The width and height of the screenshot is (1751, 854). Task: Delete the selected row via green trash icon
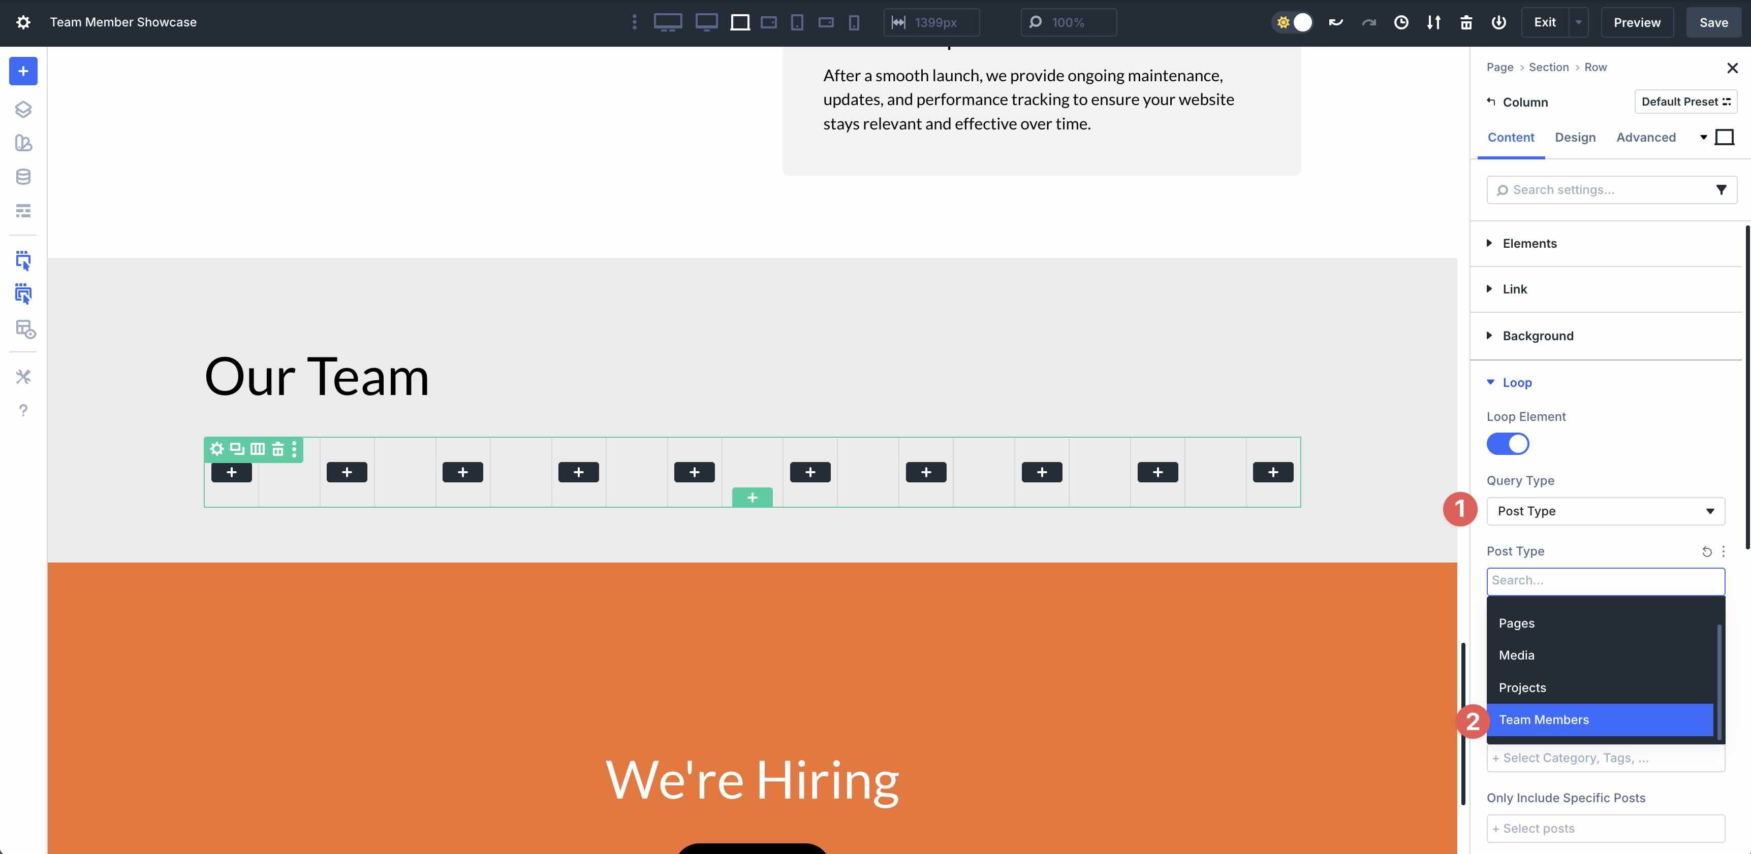coord(278,449)
